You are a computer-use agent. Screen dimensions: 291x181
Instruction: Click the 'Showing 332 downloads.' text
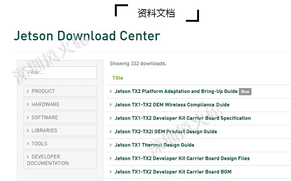[138, 63]
